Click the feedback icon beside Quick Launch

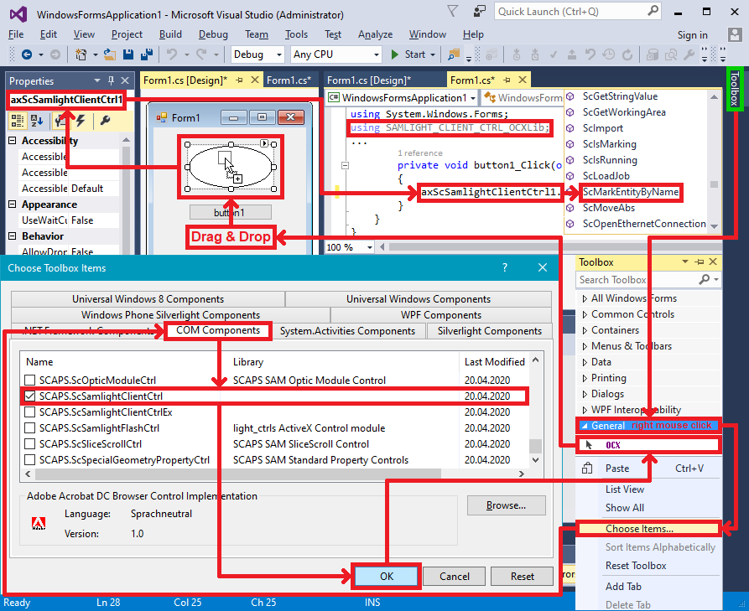click(x=479, y=12)
